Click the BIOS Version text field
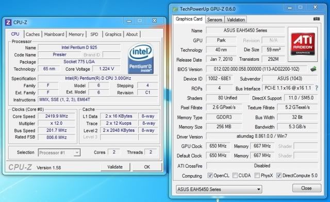The image size is (330, 202). pyautogui.click(x=256, y=69)
